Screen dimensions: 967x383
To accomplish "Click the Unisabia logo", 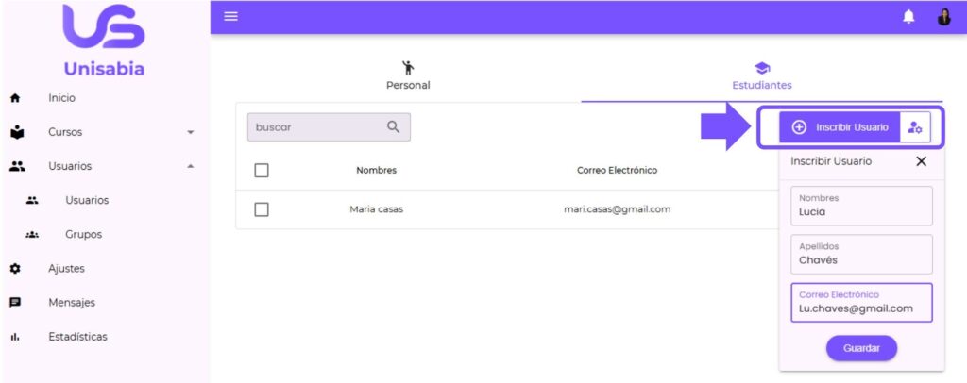I will point(104,42).
